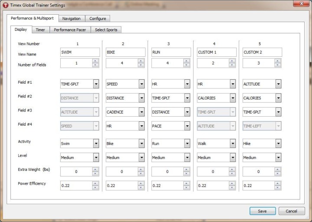Increase Power Efficiency for view 4
312x222 pixels.
232,183
